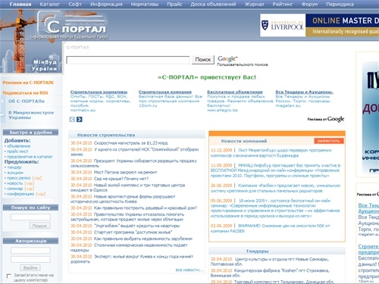
Task: Open news Мост Патона закроют на ремонт
Action: pos(125,172)
